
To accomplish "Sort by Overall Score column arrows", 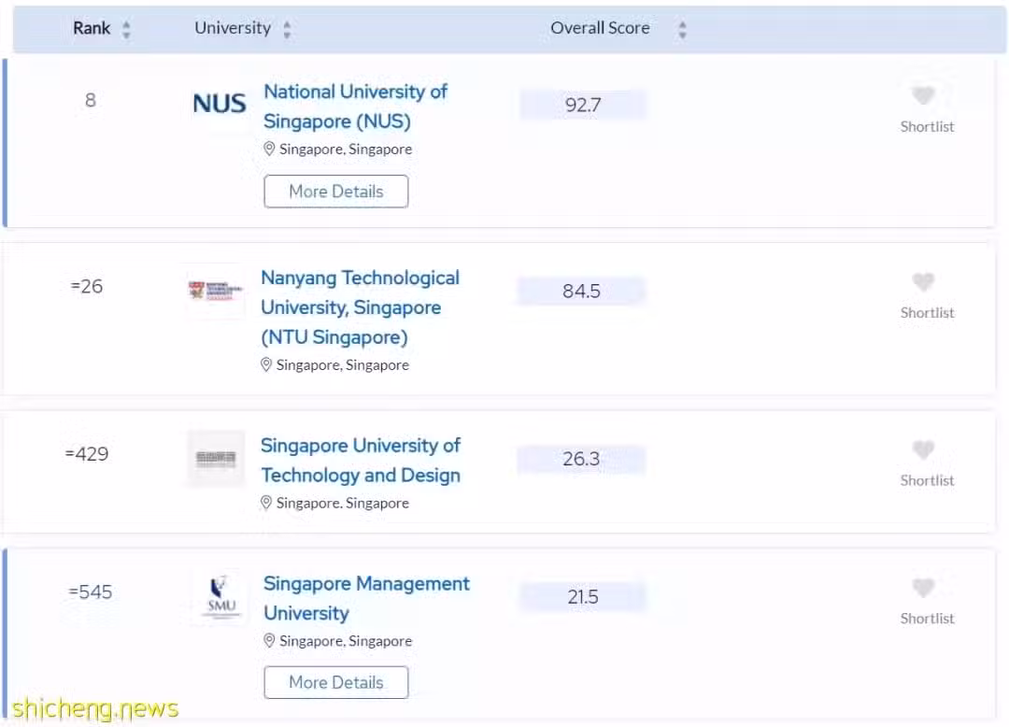I will pyautogui.click(x=682, y=29).
